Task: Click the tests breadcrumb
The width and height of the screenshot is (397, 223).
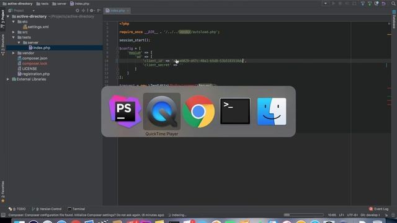Action: pos(43,4)
